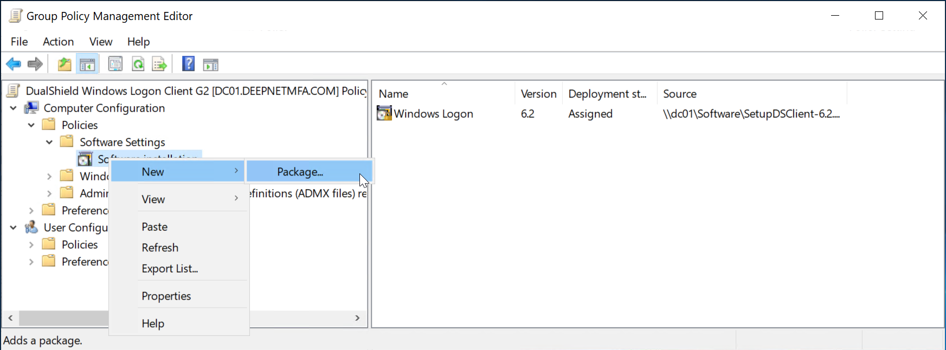Open the Action menu in the menu bar
This screenshot has height=350, width=946.
pos(58,42)
